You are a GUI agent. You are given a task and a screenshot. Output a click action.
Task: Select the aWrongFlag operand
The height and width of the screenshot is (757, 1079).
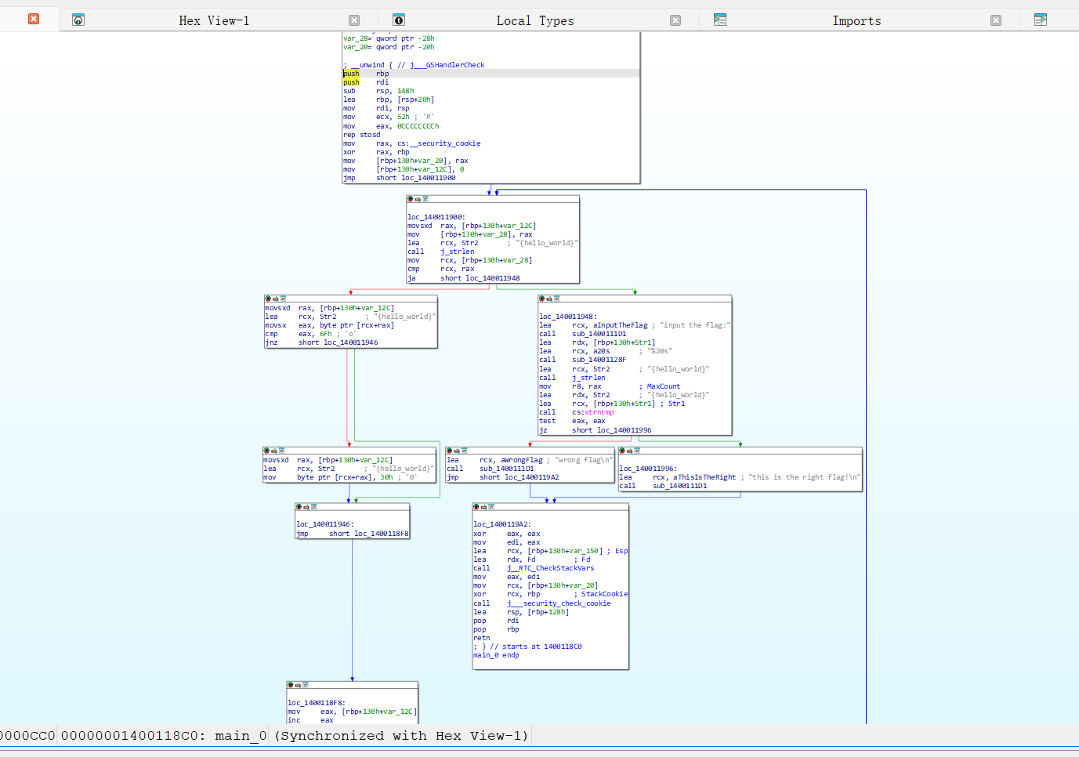click(521, 460)
